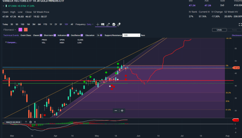The image size is (242, 138).
Task: Toggle the Short-term checkbox
Action: (x=54, y=35)
